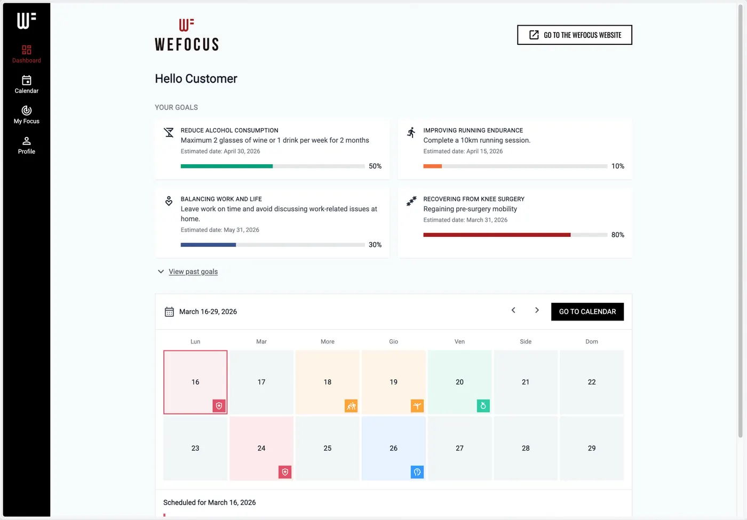747x520 pixels.
Task: Click the BALANCING WORK AND LIFE title
Action: click(x=221, y=199)
